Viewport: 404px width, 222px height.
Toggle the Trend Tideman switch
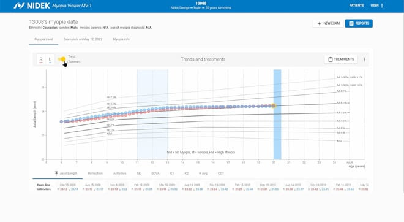[62, 59]
